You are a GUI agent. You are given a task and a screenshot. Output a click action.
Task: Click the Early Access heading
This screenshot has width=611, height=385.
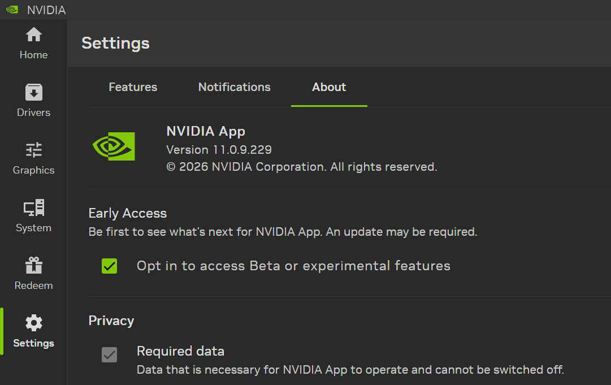tap(127, 213)
